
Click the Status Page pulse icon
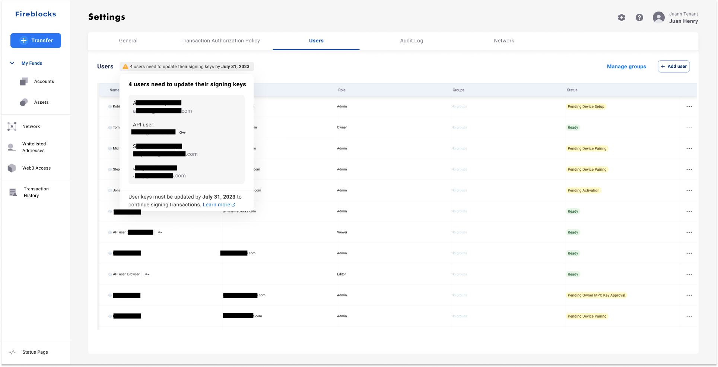[12, 352]
